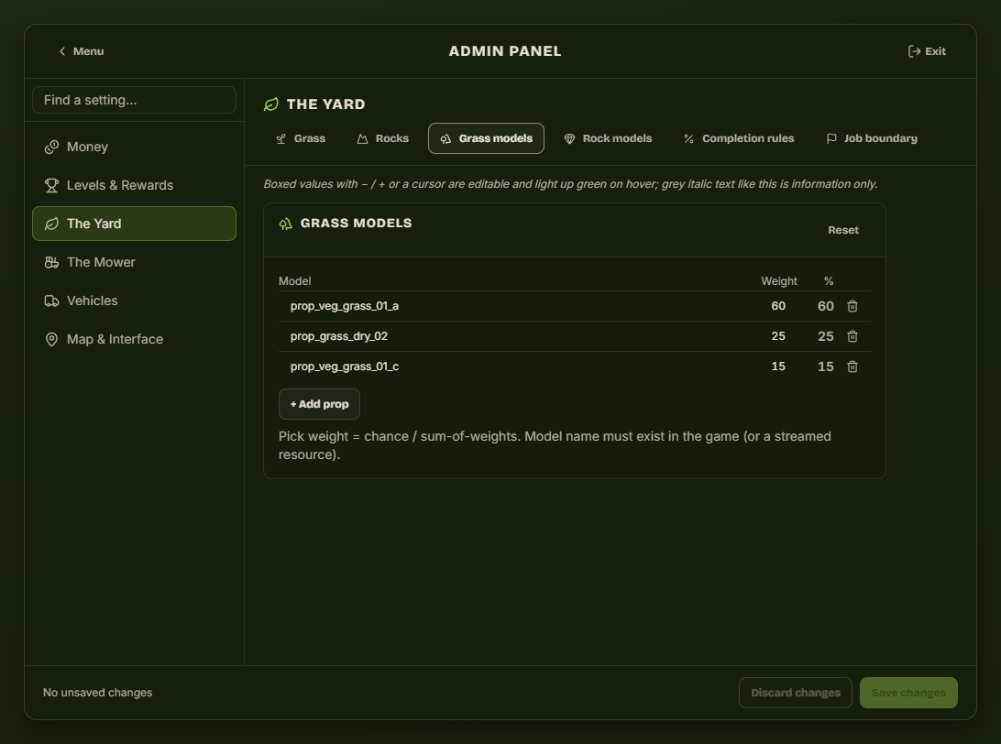Remove prop_veg_grass_01_c using its trash icon
This screenshot has width=1001, height=744.
click(852, 367)
